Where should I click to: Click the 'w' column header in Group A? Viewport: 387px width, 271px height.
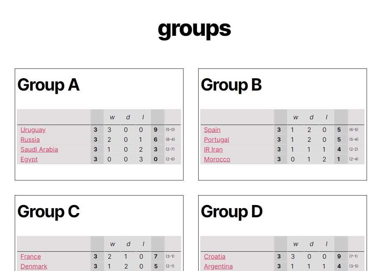112,117
